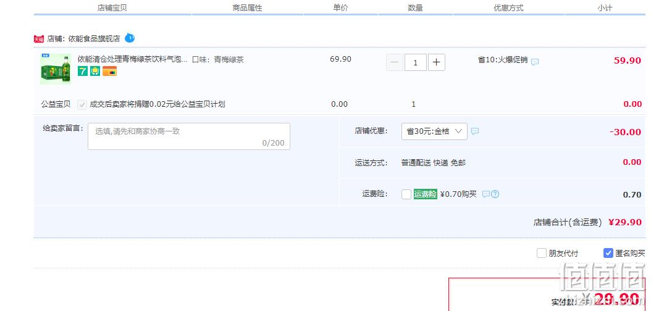
Task: Click the credit card payment badge icon
Action: (109, 71)
